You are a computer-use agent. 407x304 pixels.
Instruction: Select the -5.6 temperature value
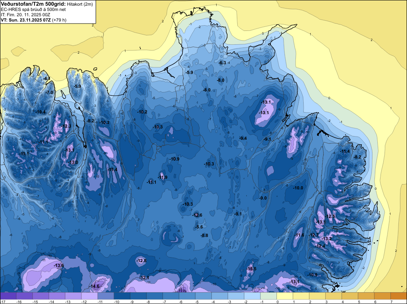199,227
